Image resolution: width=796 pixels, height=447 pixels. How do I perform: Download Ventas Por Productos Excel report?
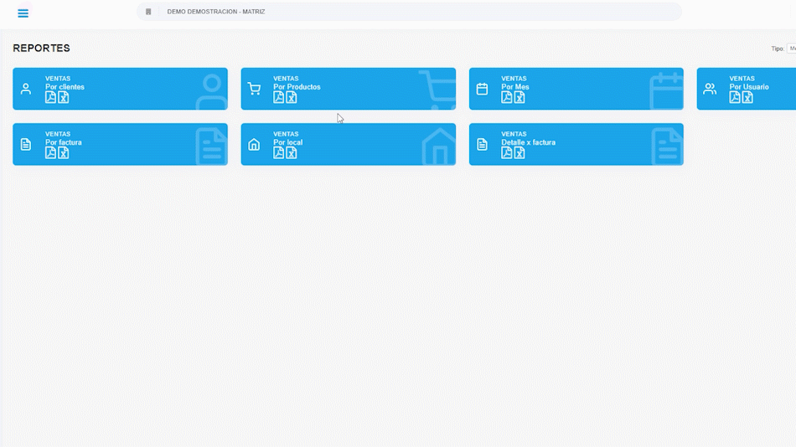point(292,97)
